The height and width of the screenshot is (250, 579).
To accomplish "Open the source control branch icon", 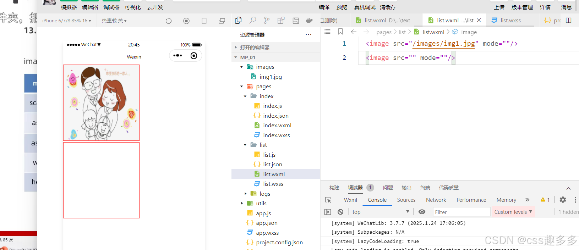I will click(x=267, y=21).
